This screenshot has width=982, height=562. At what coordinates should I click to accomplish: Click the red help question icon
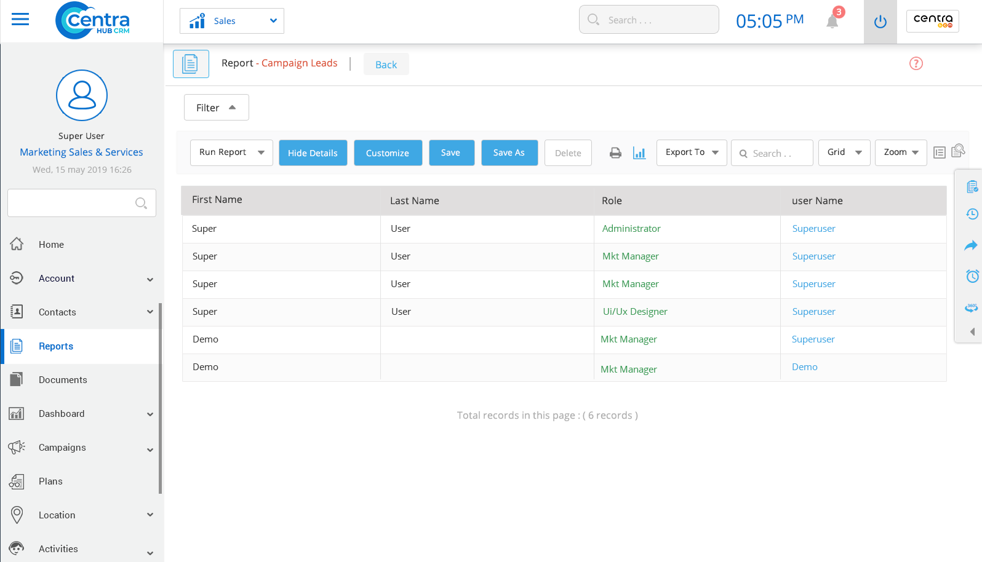click(916, 63)
